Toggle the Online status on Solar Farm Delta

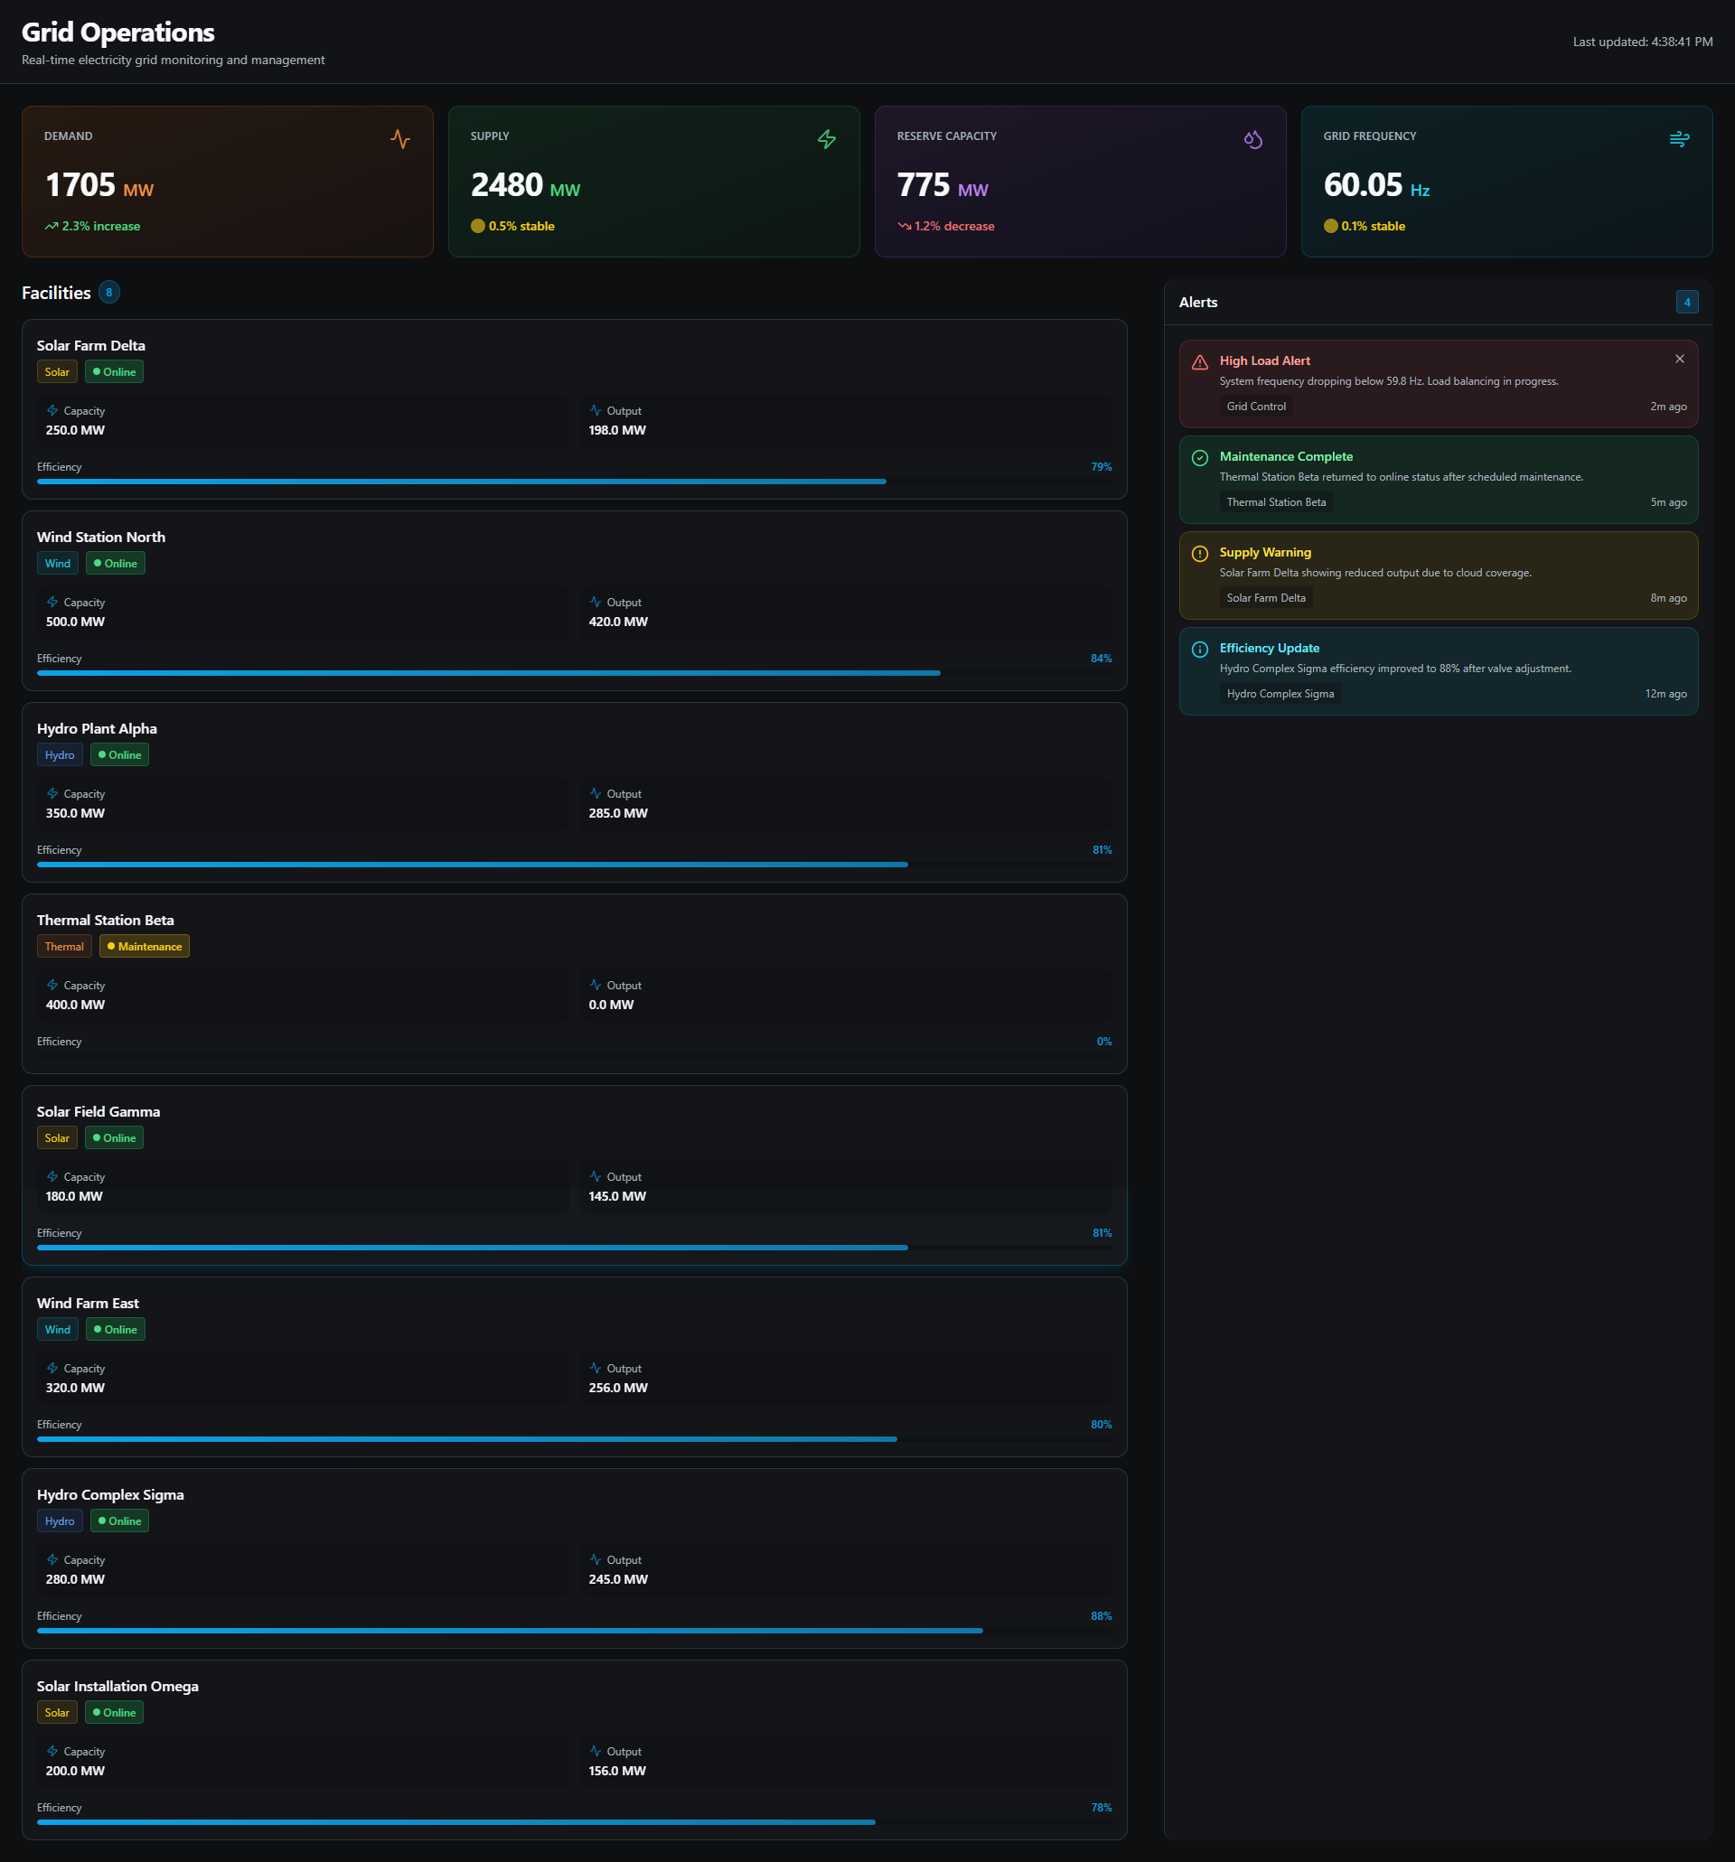(113, 371)
